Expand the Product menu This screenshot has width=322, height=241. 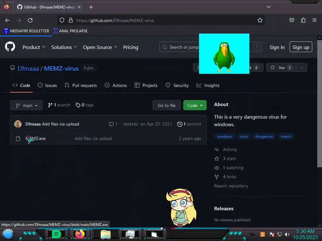(34, 47)
